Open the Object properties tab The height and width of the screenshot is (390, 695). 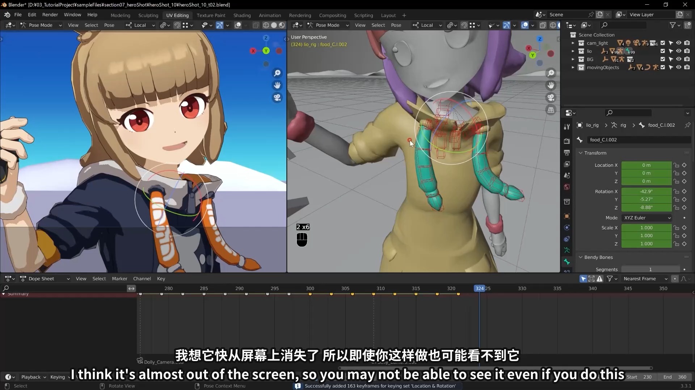pos(567,216)
